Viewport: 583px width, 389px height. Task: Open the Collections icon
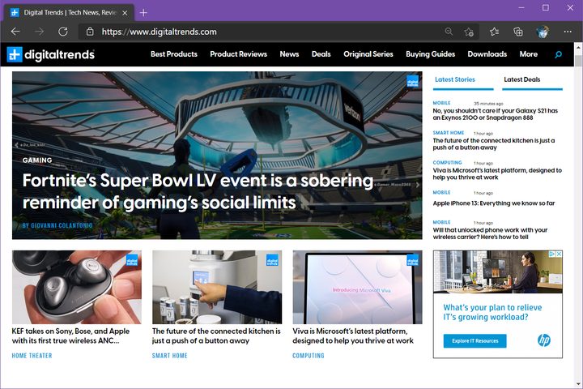[518, 32]
